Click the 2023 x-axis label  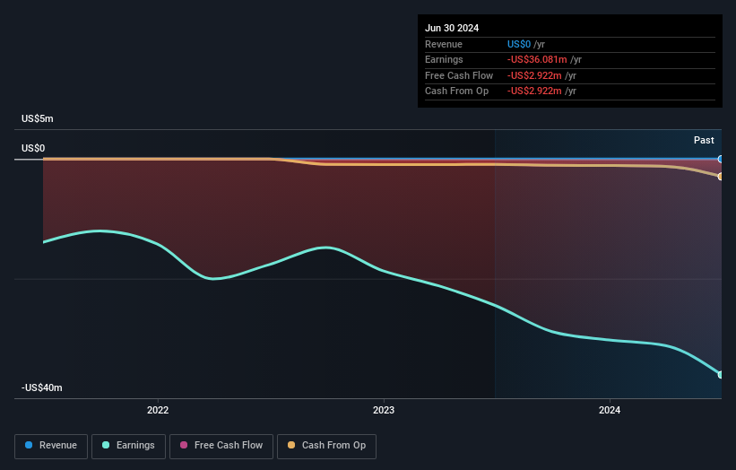384,411
